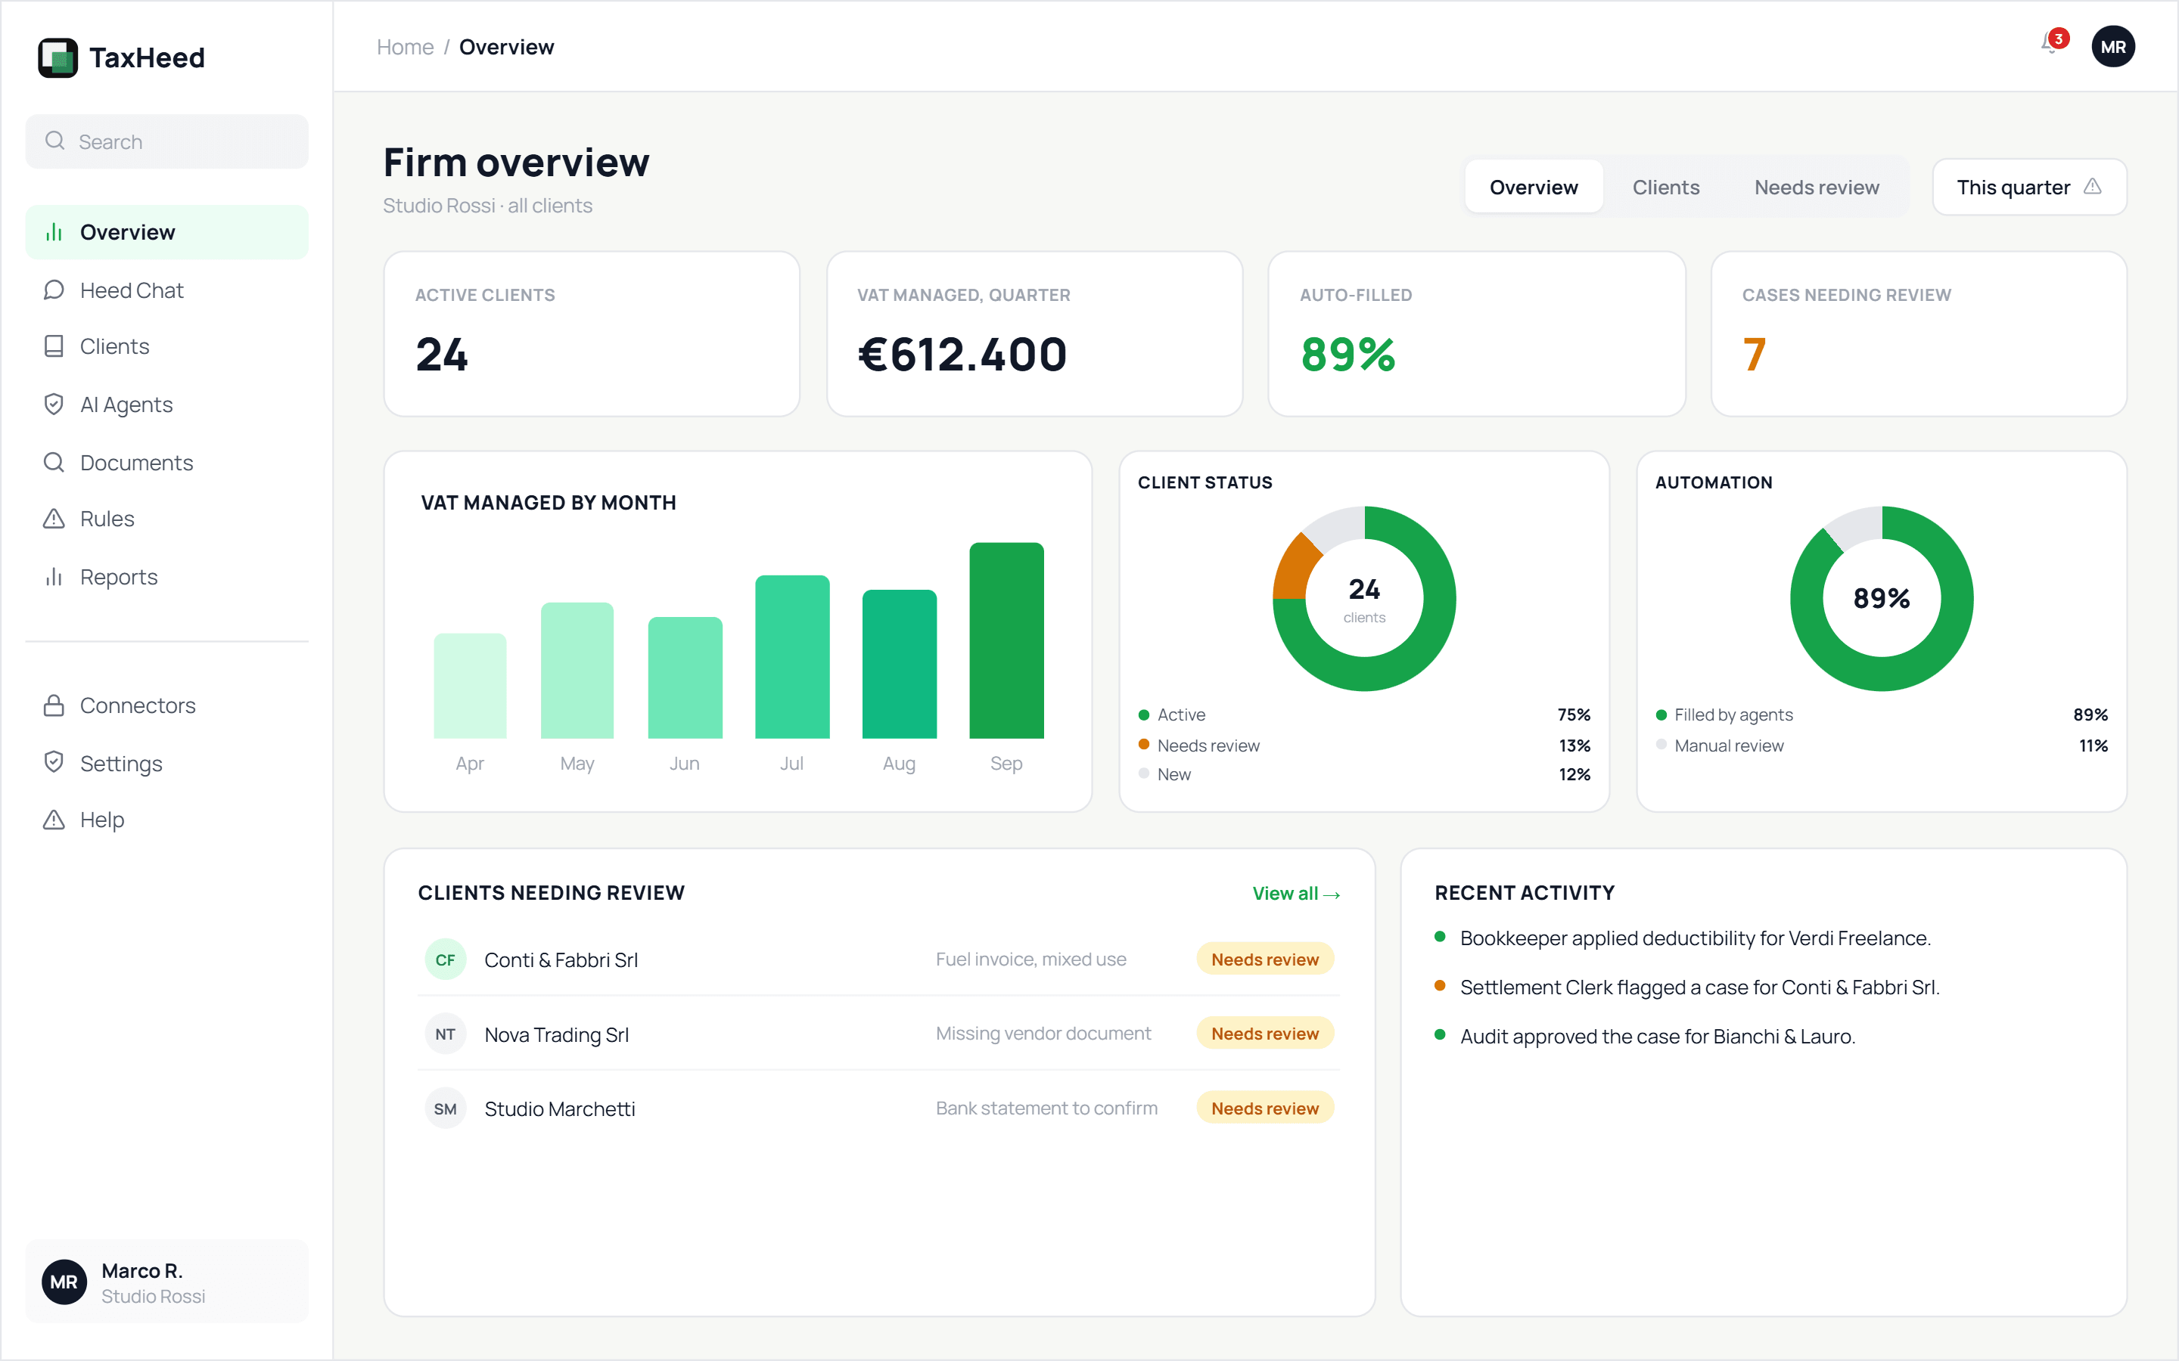Click the CF avatar for Conti & Fabbri
This screenshot has height=1361, width=2179.
(445, 960)
